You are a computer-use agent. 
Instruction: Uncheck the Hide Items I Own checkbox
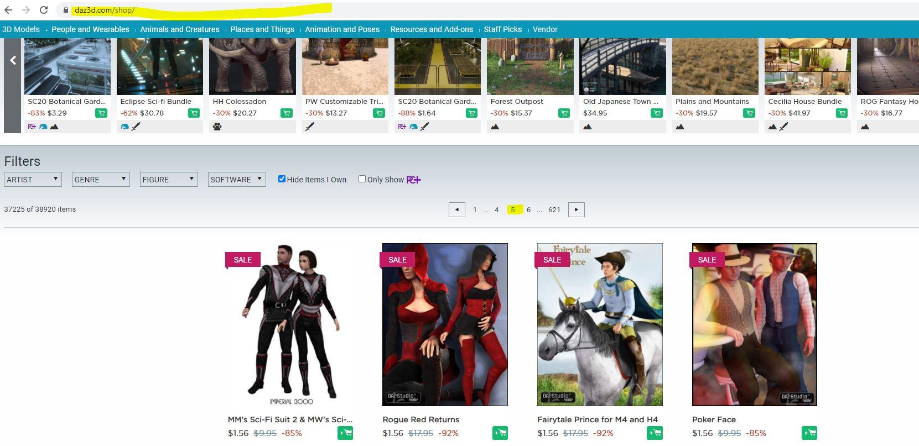[x=282, y=179]
